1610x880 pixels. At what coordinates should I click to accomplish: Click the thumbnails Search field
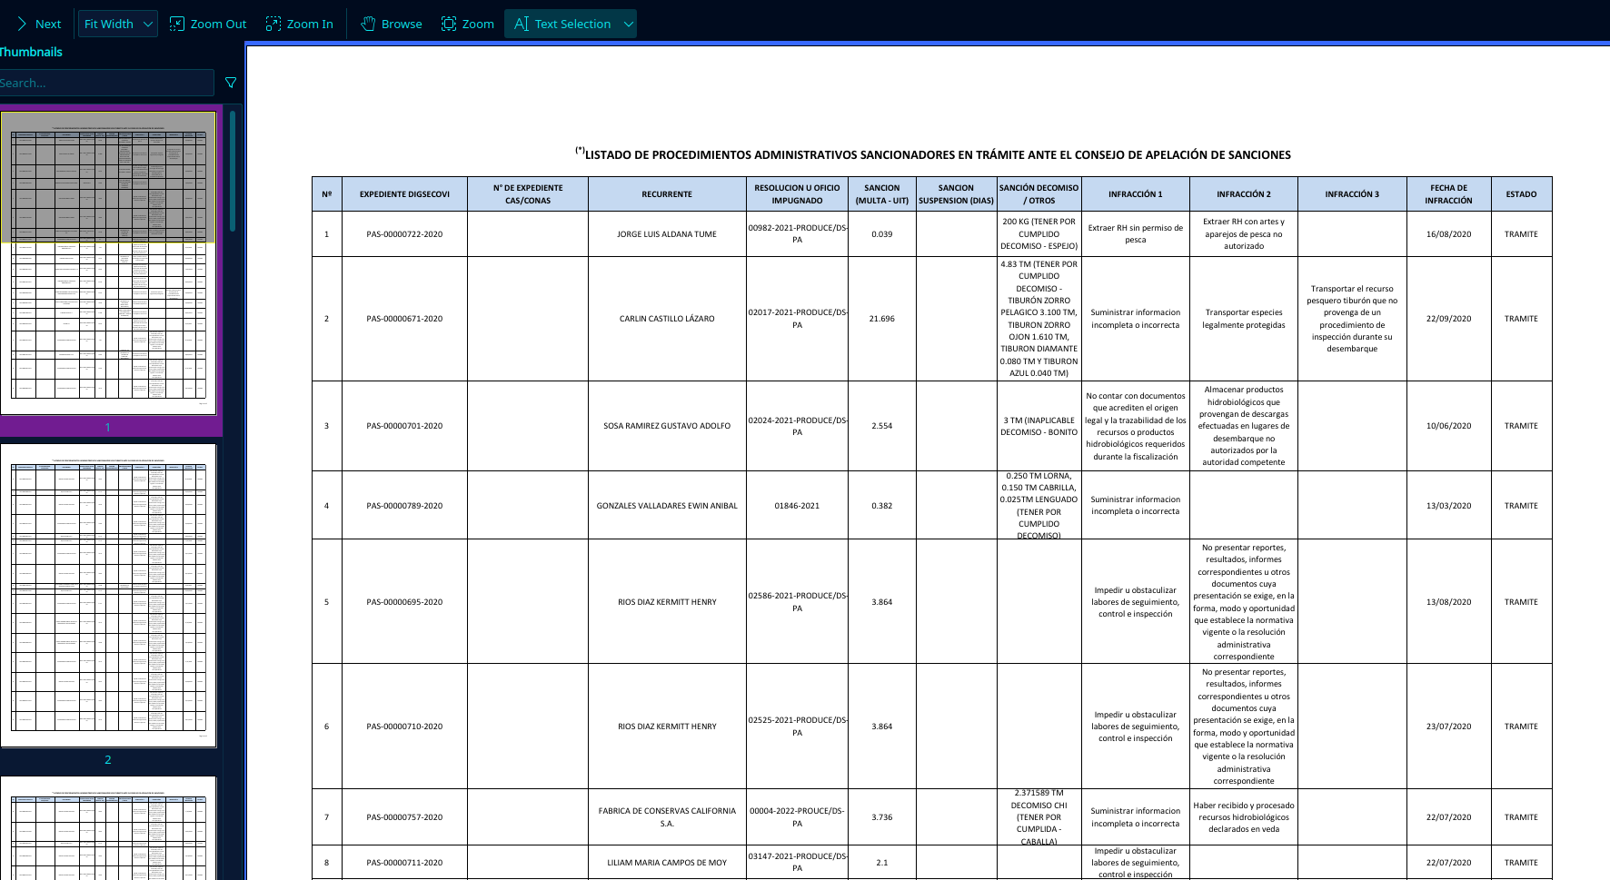pos(104,83)
